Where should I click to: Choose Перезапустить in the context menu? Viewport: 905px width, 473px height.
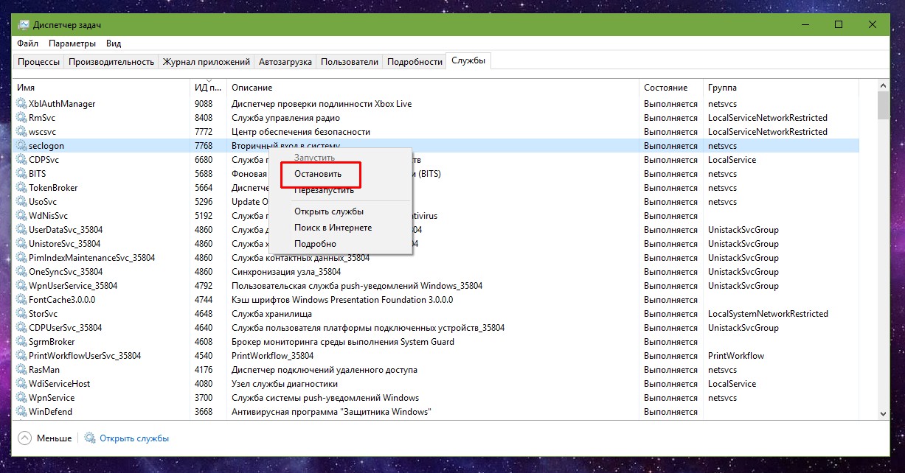point(324,190)
